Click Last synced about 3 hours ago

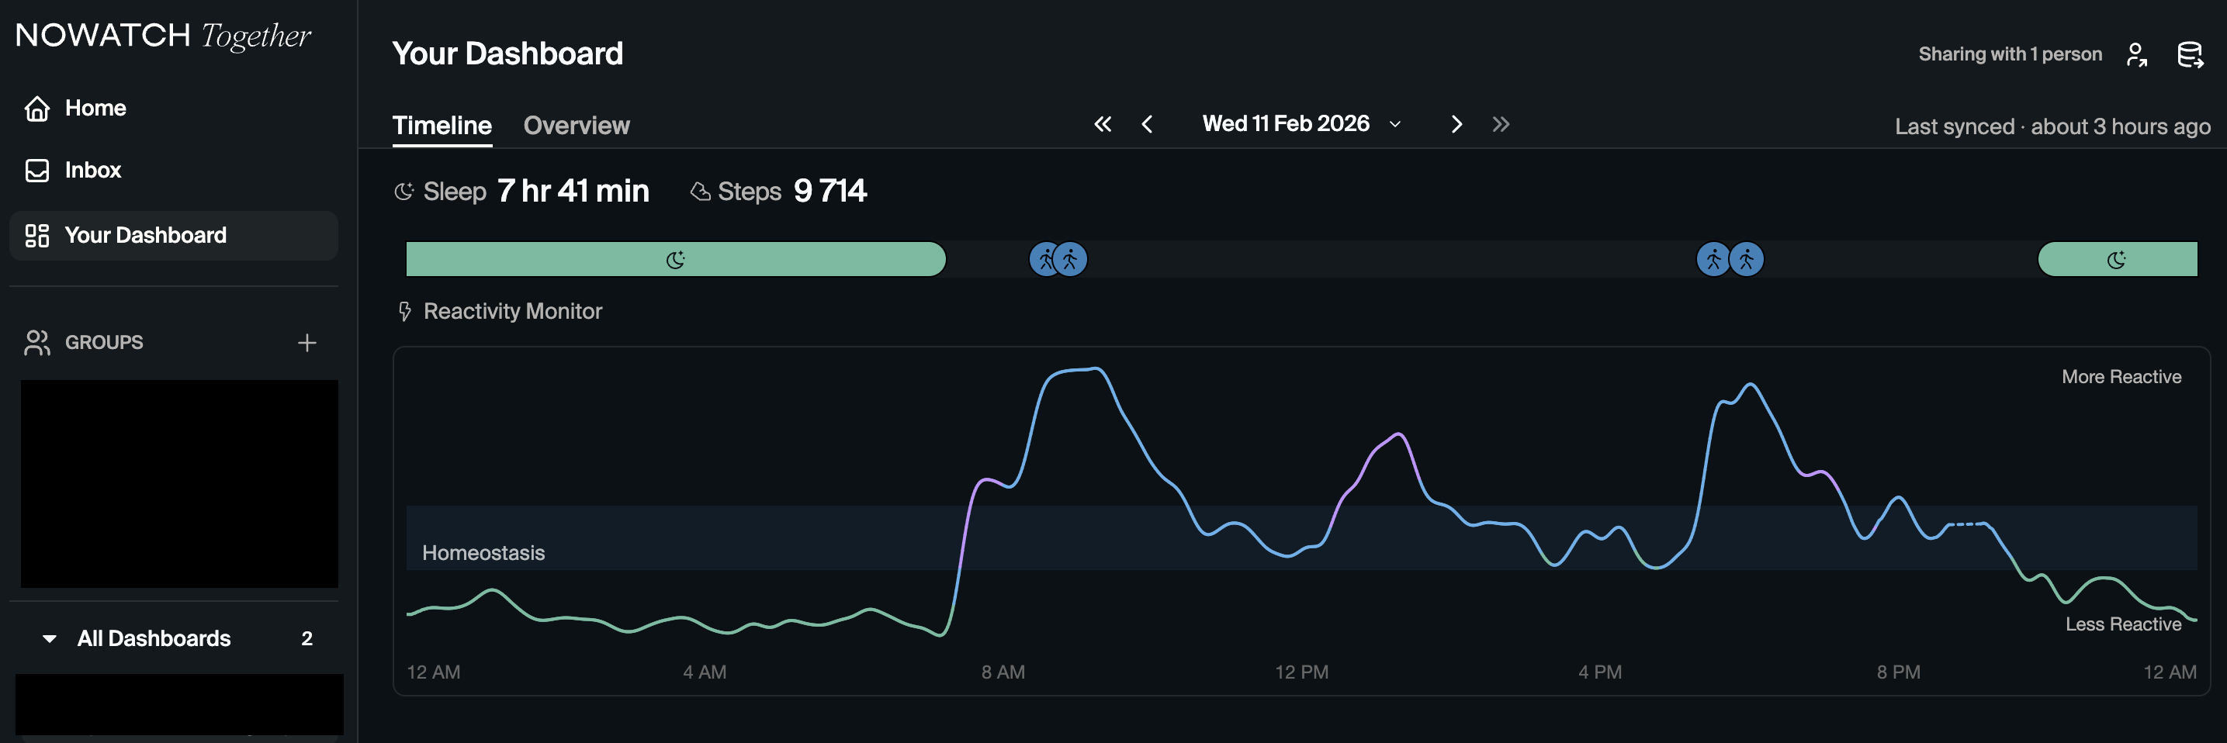pyautogui.click(x=2052, y=126)
